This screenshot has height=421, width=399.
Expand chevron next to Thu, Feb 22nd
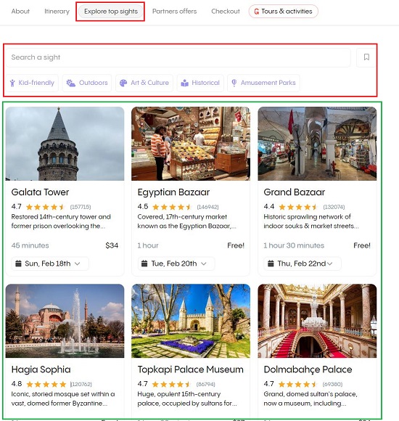click(330, 263)
